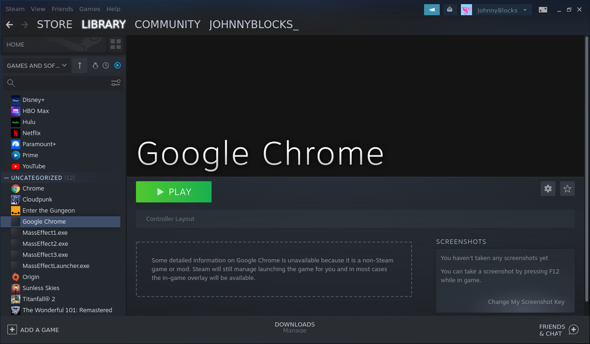Switch to Big Picture mode icon

point(543,10)
